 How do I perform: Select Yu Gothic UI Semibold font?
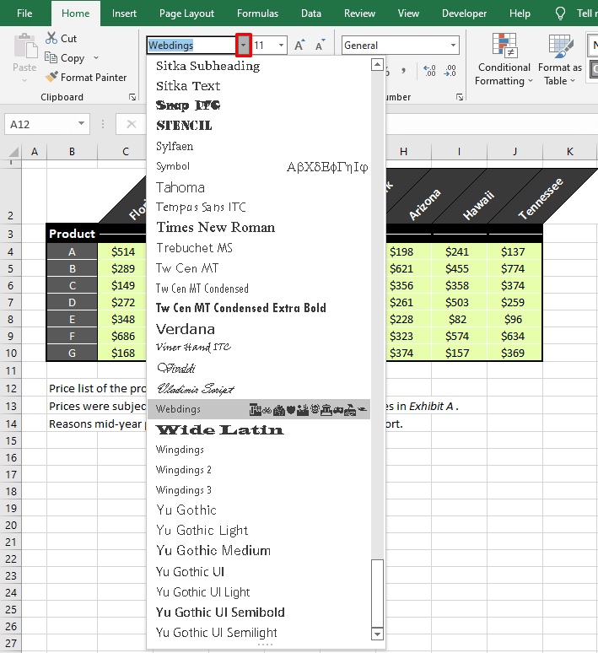point(259,613)
